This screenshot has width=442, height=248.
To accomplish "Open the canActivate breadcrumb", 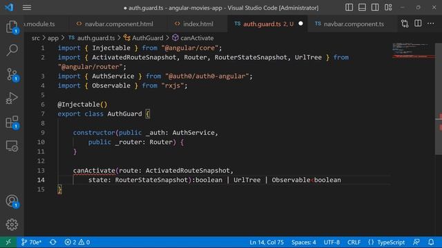I will point(193,38).
